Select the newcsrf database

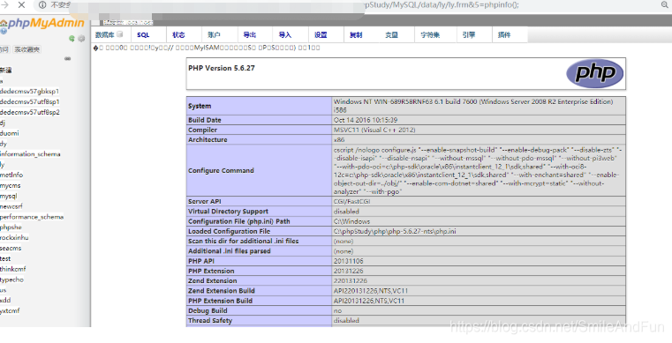point(11,206)
